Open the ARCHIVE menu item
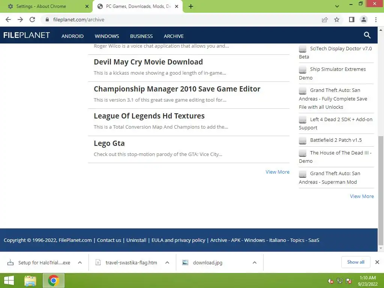 click(x=174, y=36)
